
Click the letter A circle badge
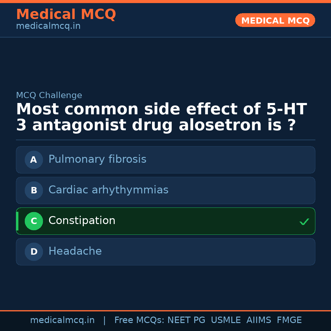tap(34, 160)
